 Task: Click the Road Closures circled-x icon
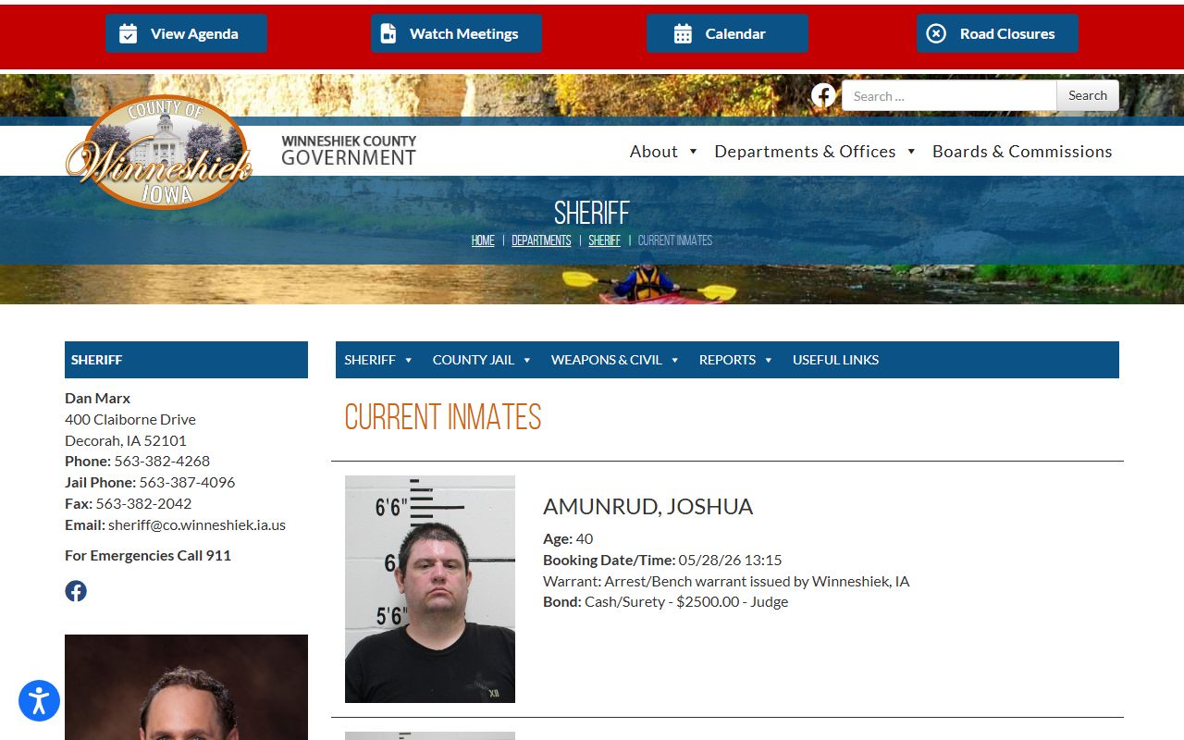pos(936,33)
